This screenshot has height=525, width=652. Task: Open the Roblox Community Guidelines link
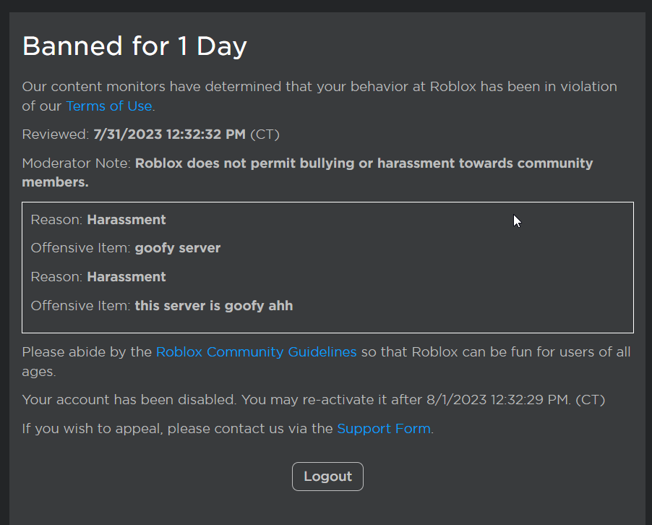pos(256,352)
